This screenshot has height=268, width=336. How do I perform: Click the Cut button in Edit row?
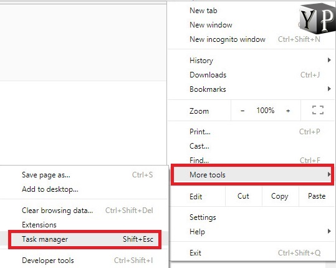[243, 196]
